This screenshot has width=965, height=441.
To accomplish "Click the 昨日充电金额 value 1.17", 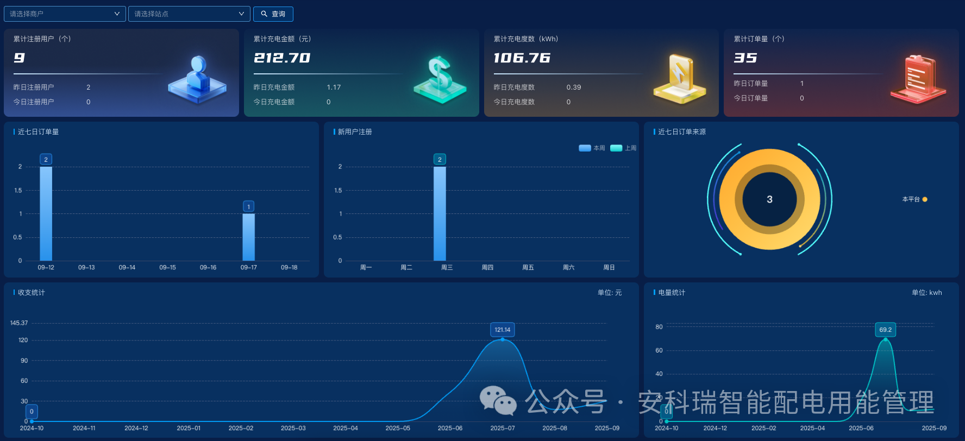I will click(x=334, y=87).
